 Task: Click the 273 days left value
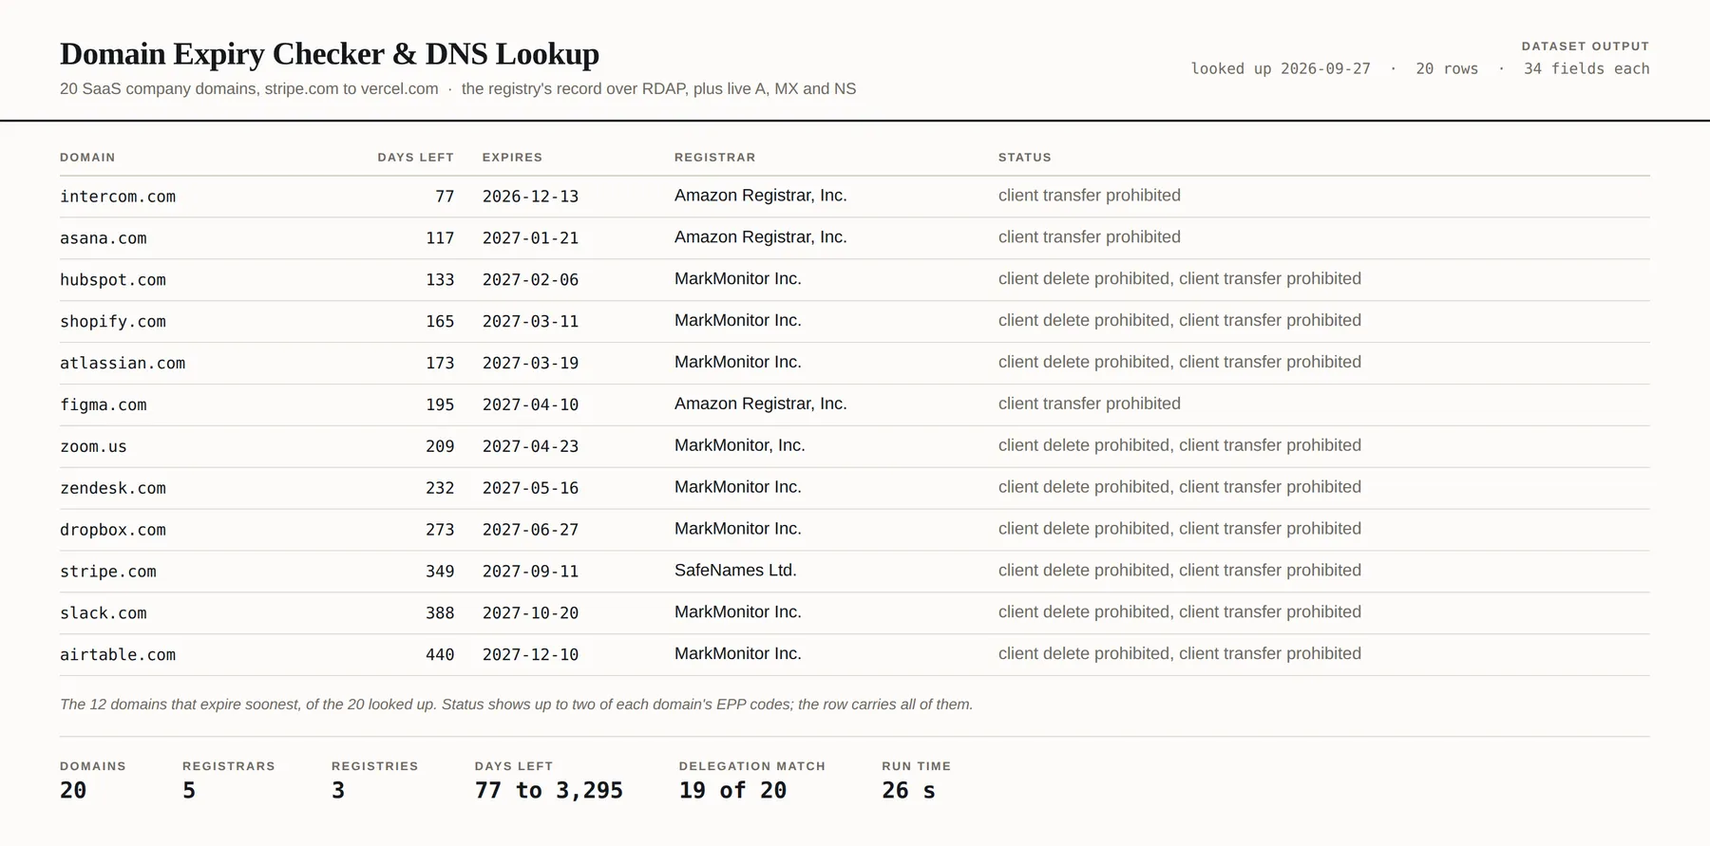(x=440, y=531)
